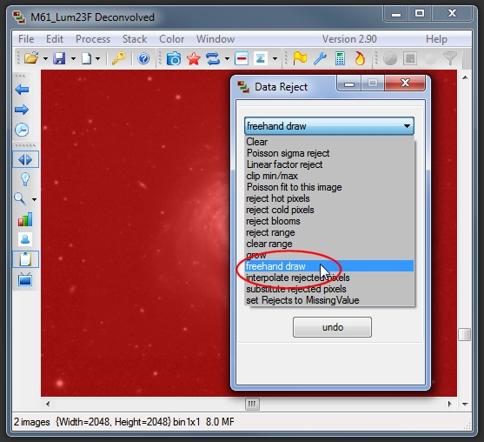Click the vertical scrollbar thumb
484x442 pixels.
(x=464, y=334)
